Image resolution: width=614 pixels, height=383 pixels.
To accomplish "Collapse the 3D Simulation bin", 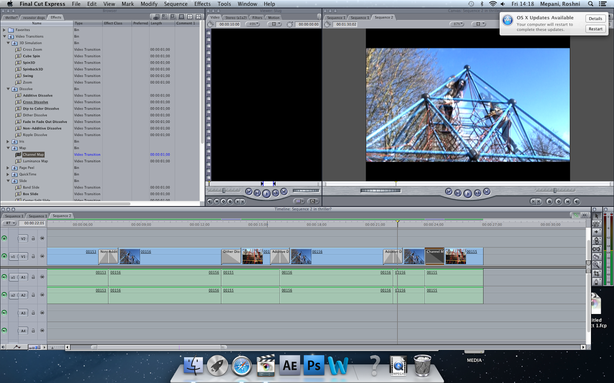I will click(8, 43).
